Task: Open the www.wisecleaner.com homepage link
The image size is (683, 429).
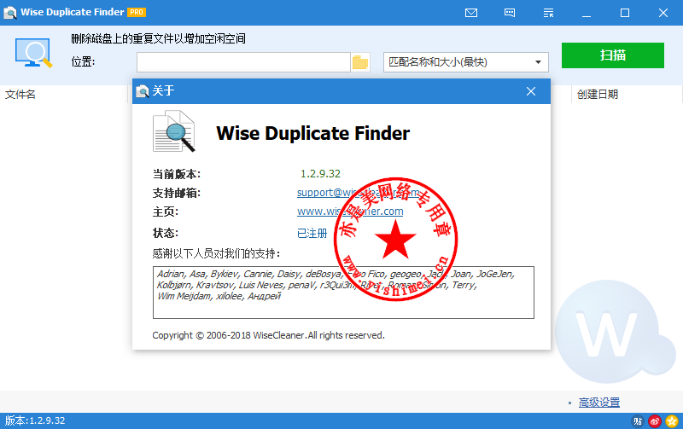Action: tap(350, 212)
